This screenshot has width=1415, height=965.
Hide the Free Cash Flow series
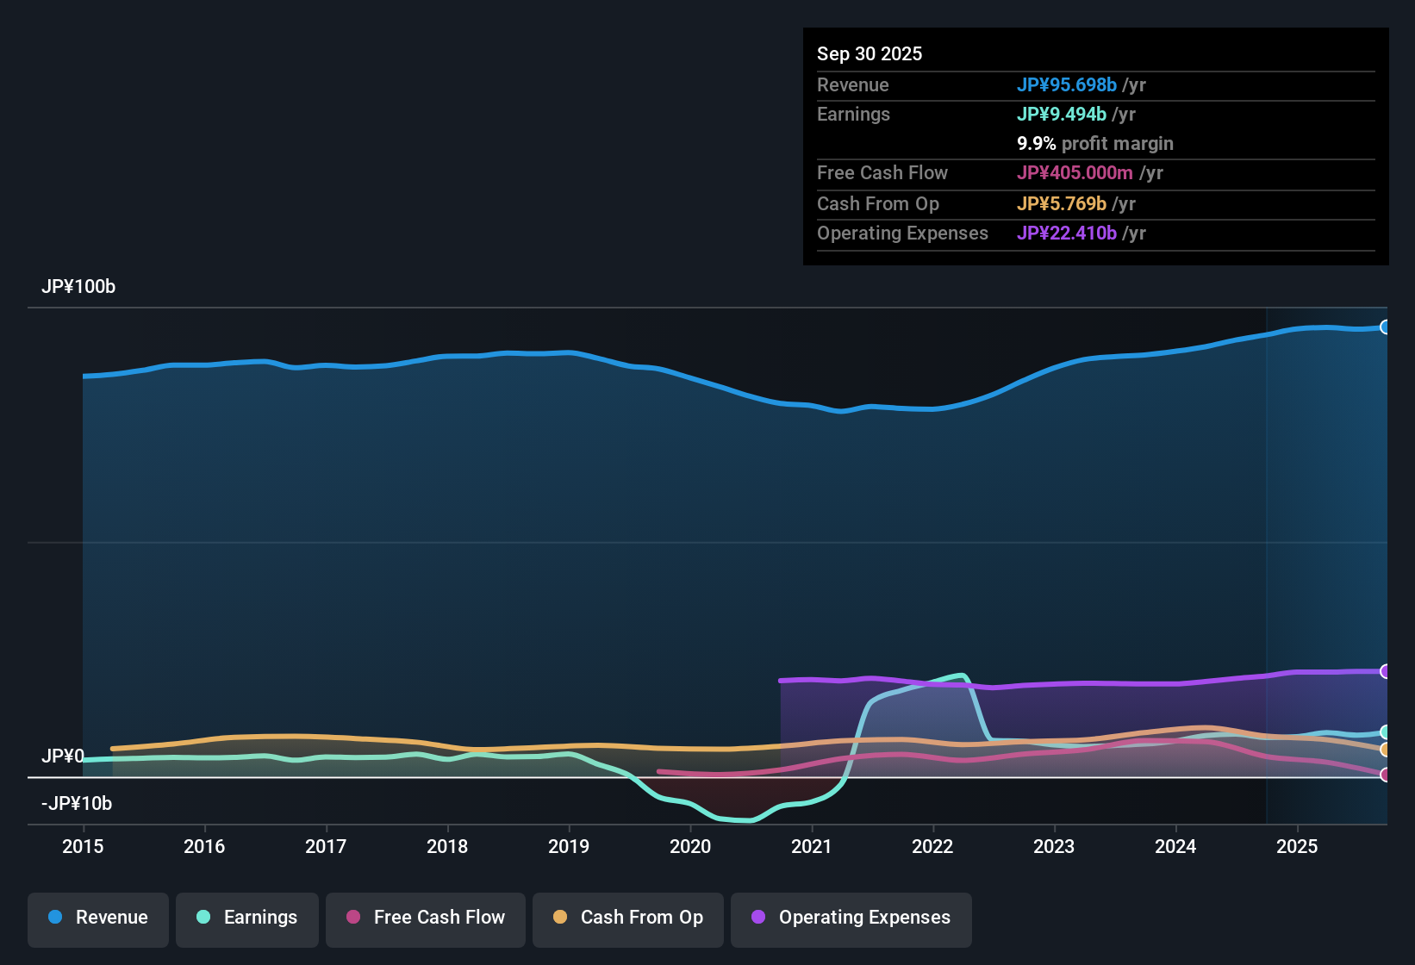point(426,918)
